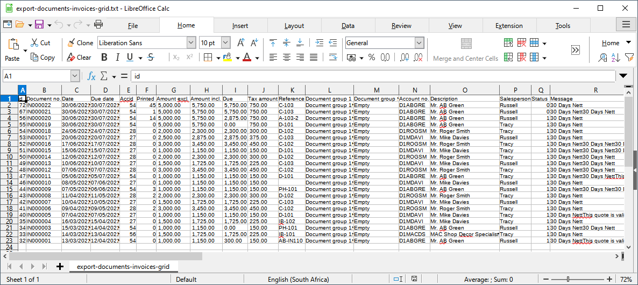
Task: Click the Print icon in the toolbar
Action: [98, 24]
